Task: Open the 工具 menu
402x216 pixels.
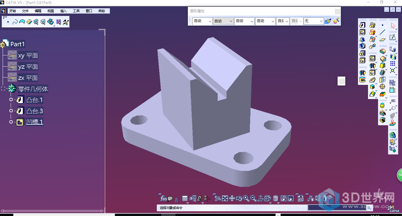Action: (x=76, y=11)
